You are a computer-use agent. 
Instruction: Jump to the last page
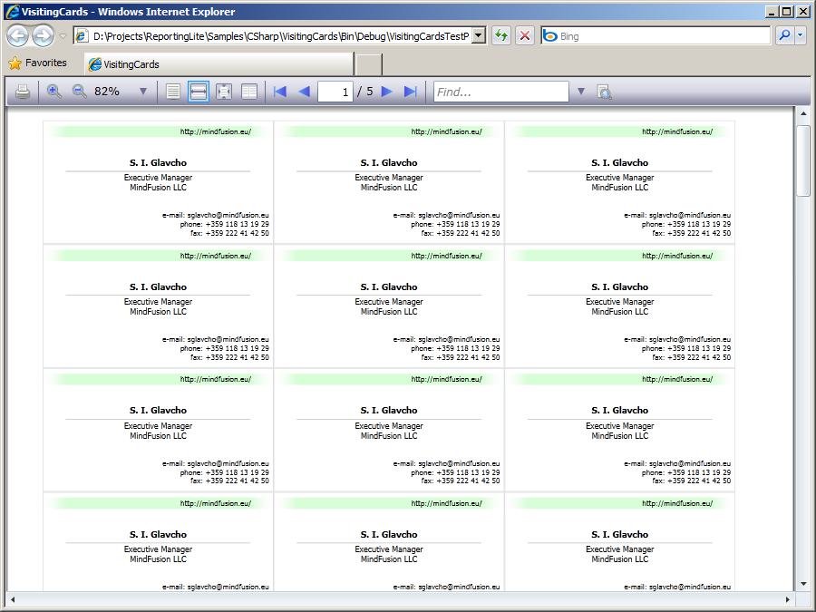click(410, 92)
